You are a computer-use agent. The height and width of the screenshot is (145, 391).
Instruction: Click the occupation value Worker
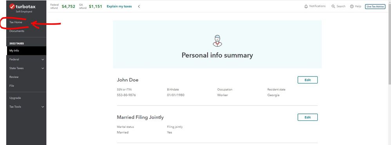pos(223,95)
